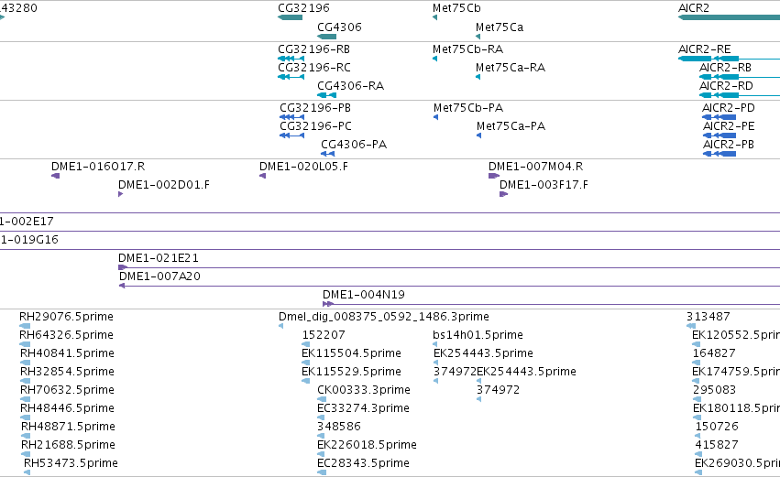780x477 pixels.
Task: Select the 415827 feature label
Action: coord(717,445)
